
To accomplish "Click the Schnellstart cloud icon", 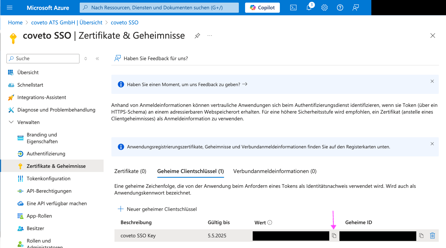I will [11, 85].
